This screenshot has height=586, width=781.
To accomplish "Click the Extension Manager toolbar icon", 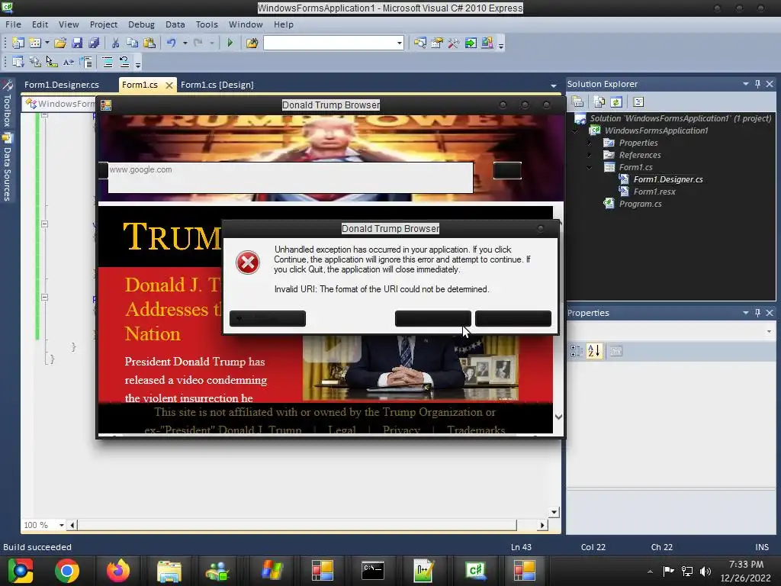I will click(x=487, y=43).
